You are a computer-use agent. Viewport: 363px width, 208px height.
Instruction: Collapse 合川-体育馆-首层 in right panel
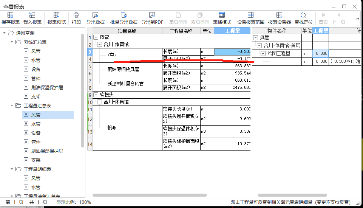pos(259,45)
